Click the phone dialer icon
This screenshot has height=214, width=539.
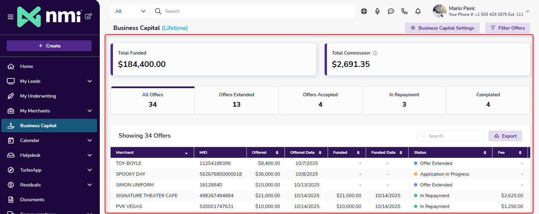404,11
